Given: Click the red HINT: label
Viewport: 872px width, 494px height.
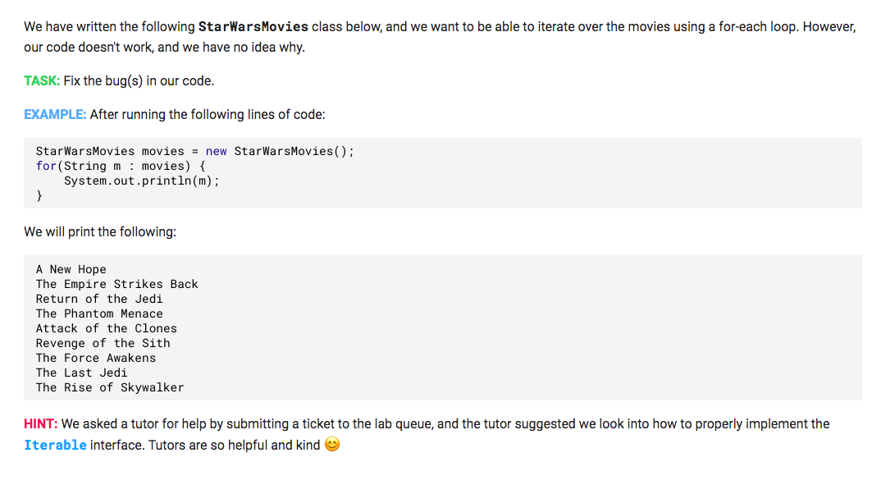Looking at the screenshot, I should pyautogui.click(x=40, y=424).
